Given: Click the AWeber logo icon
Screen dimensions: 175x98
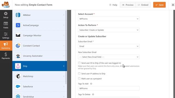Looking at the screenshot, I should pos(18,15).
